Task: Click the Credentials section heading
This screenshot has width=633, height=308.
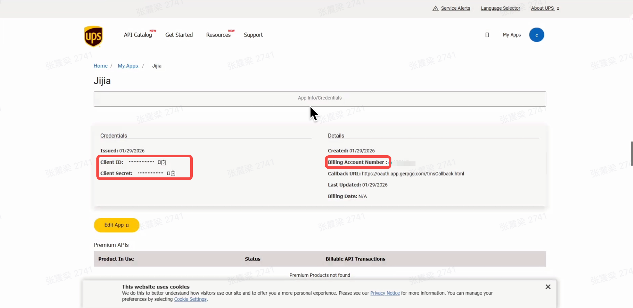Action: tap(114, 136)
